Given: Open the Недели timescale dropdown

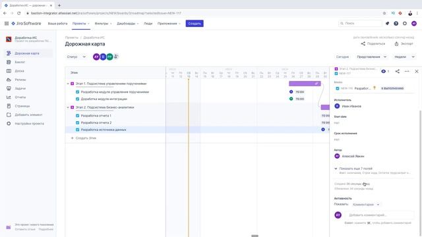Looking at the screenshot, I should (404, 57).
